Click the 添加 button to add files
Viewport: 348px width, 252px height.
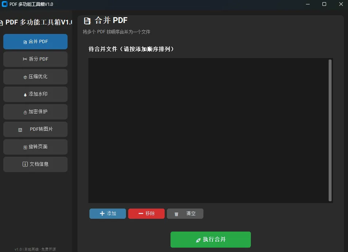pyautogui.click(x=108, y=214)
